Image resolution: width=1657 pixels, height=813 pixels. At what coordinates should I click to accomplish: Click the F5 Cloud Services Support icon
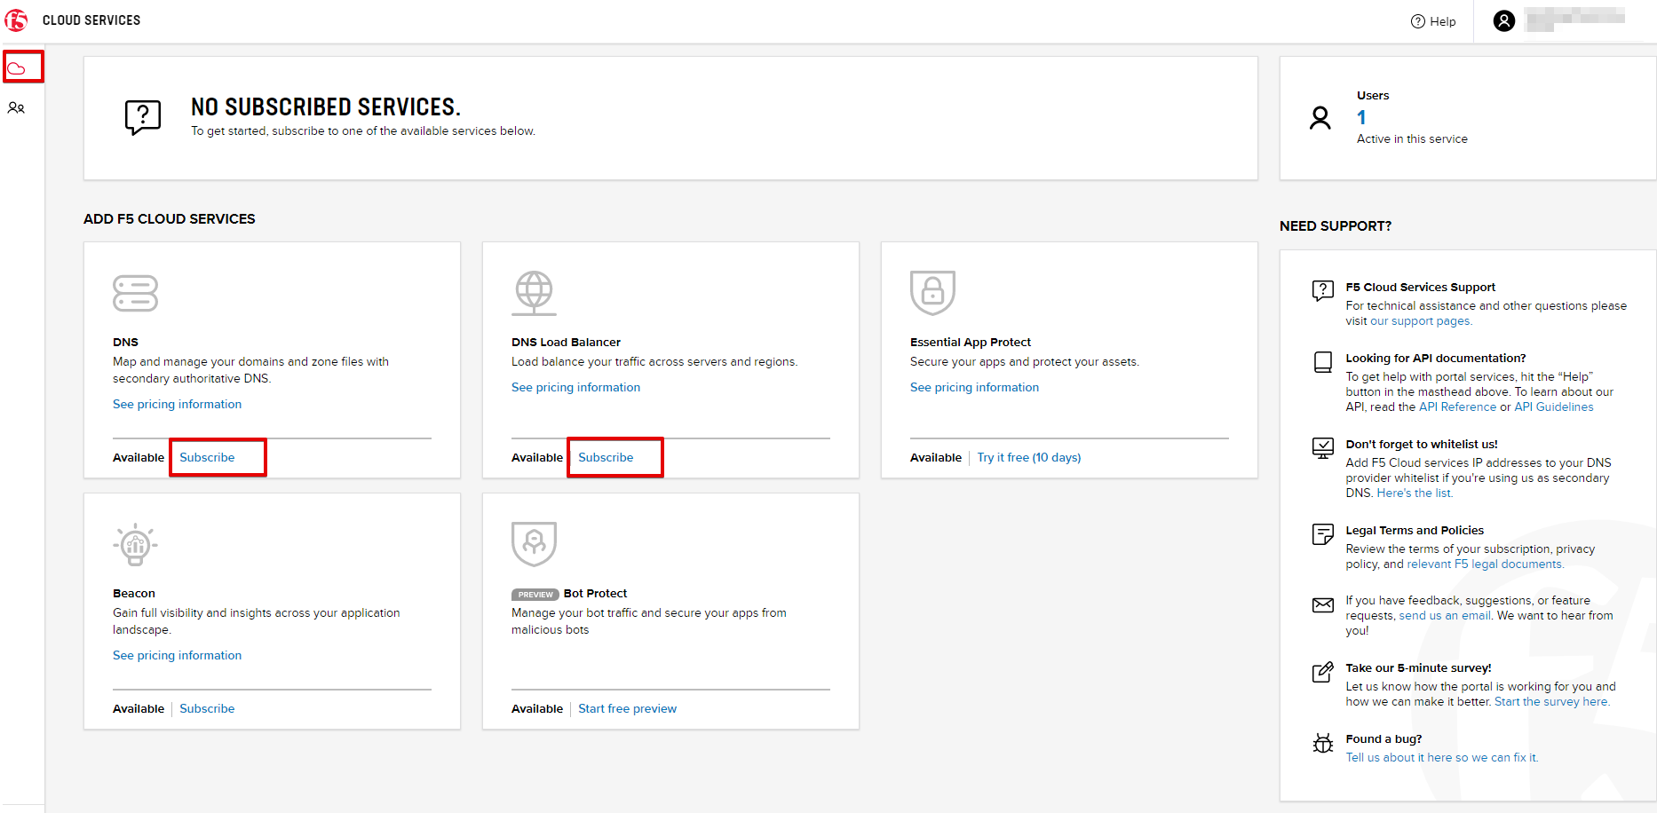coord(1323,291)
